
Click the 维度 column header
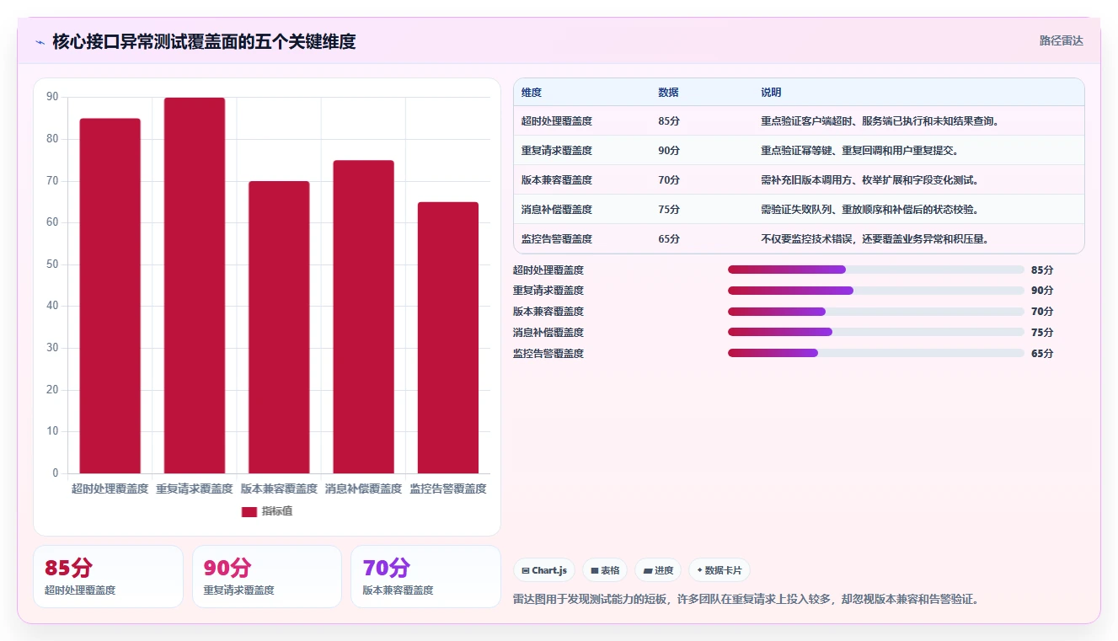point(532,93)
